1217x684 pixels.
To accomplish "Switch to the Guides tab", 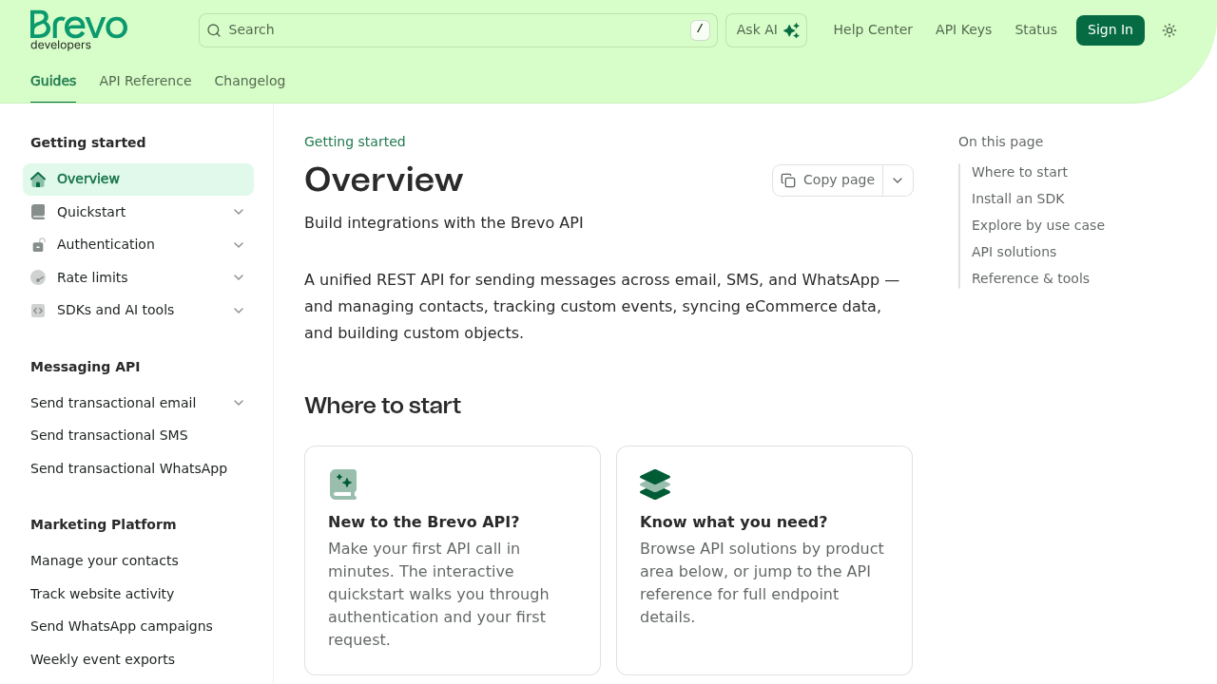I will tap(53, 81).
